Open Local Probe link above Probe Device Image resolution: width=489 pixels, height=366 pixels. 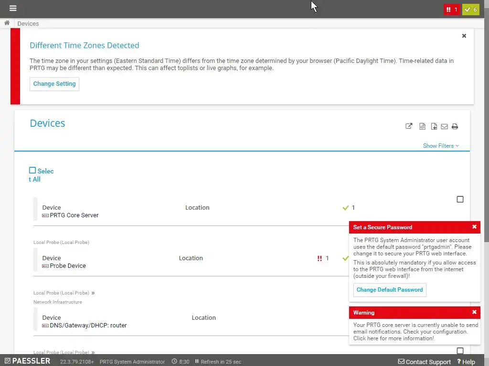61,242
